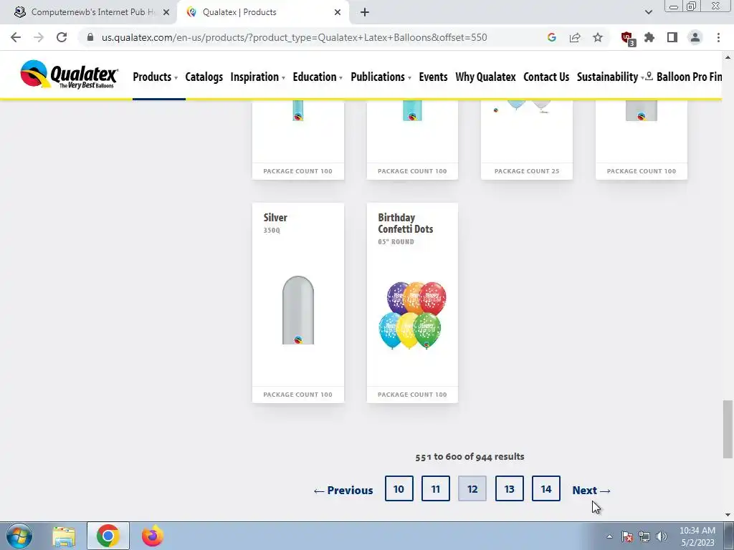The height and width of the screenshot is (550, 734).
Task: Open Chrome three-dot menu
Action: tap(718, 37)
